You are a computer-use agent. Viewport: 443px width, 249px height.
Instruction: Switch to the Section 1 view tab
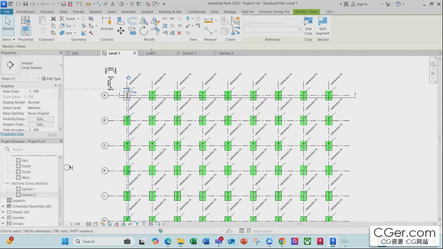[189, 53]
